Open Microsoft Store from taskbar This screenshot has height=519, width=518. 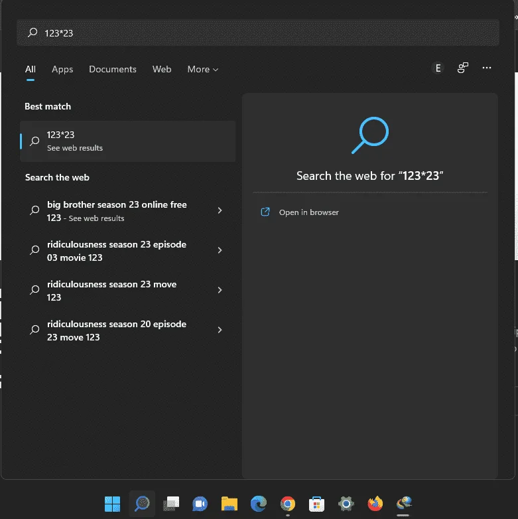point(316,504)
